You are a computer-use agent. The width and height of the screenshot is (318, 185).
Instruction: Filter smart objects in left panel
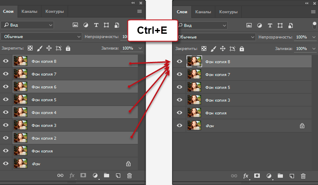coord(117,25)
